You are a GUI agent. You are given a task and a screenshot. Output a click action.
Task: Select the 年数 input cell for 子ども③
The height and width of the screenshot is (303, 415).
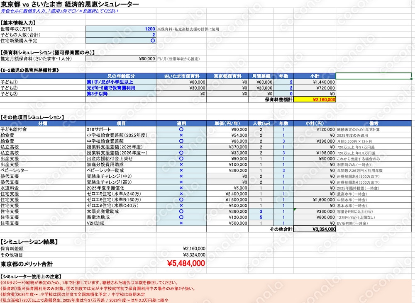pyautogui.click(x=283, y=94)
